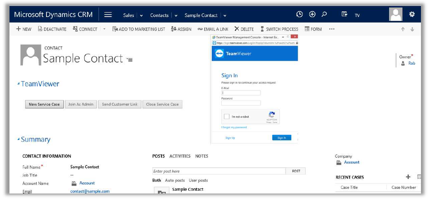Open the settings gear icon
Screen dimensions: 430x199
pos(412,15)
